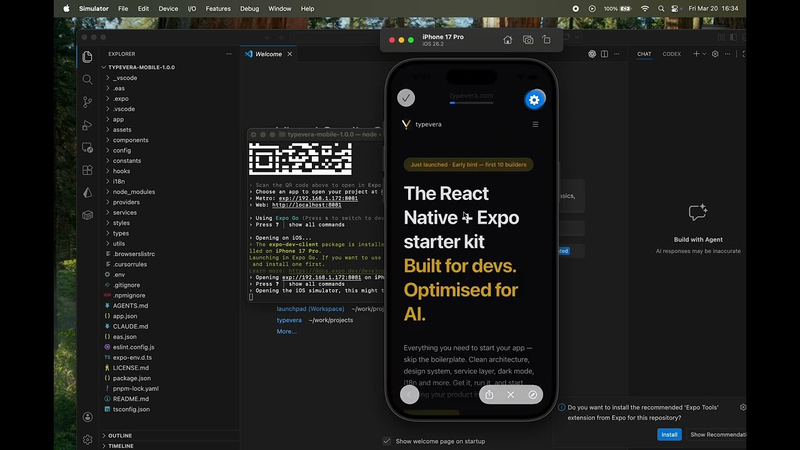Click the http://localhost:8081 link in terminal

pos(307,205)
